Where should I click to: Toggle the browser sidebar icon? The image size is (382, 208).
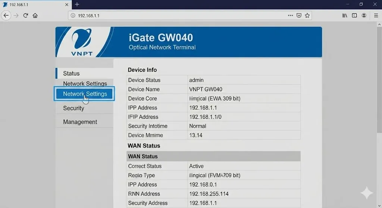pos(354,16)
